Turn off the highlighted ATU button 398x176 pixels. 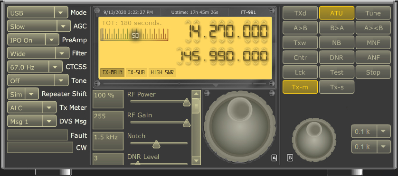337,13
